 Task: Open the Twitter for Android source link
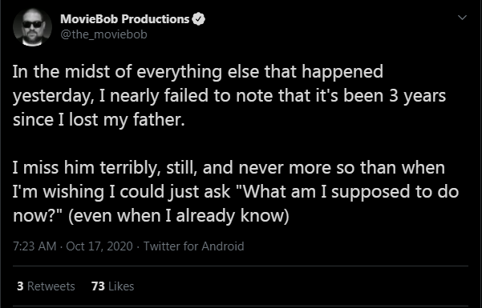pyautogui.click(x=193, y=246)
